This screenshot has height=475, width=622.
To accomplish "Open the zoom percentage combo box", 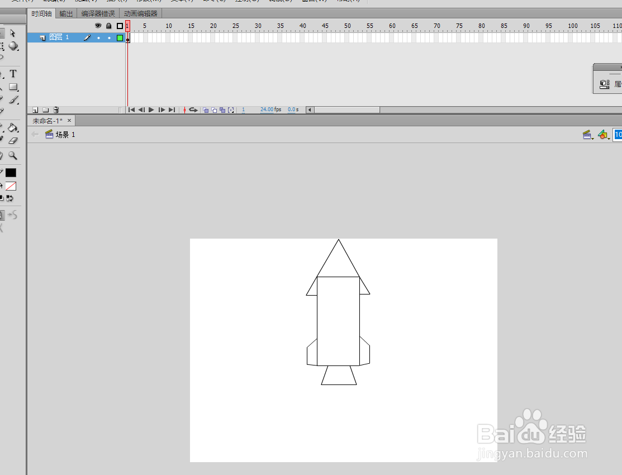I will [618, 134].
